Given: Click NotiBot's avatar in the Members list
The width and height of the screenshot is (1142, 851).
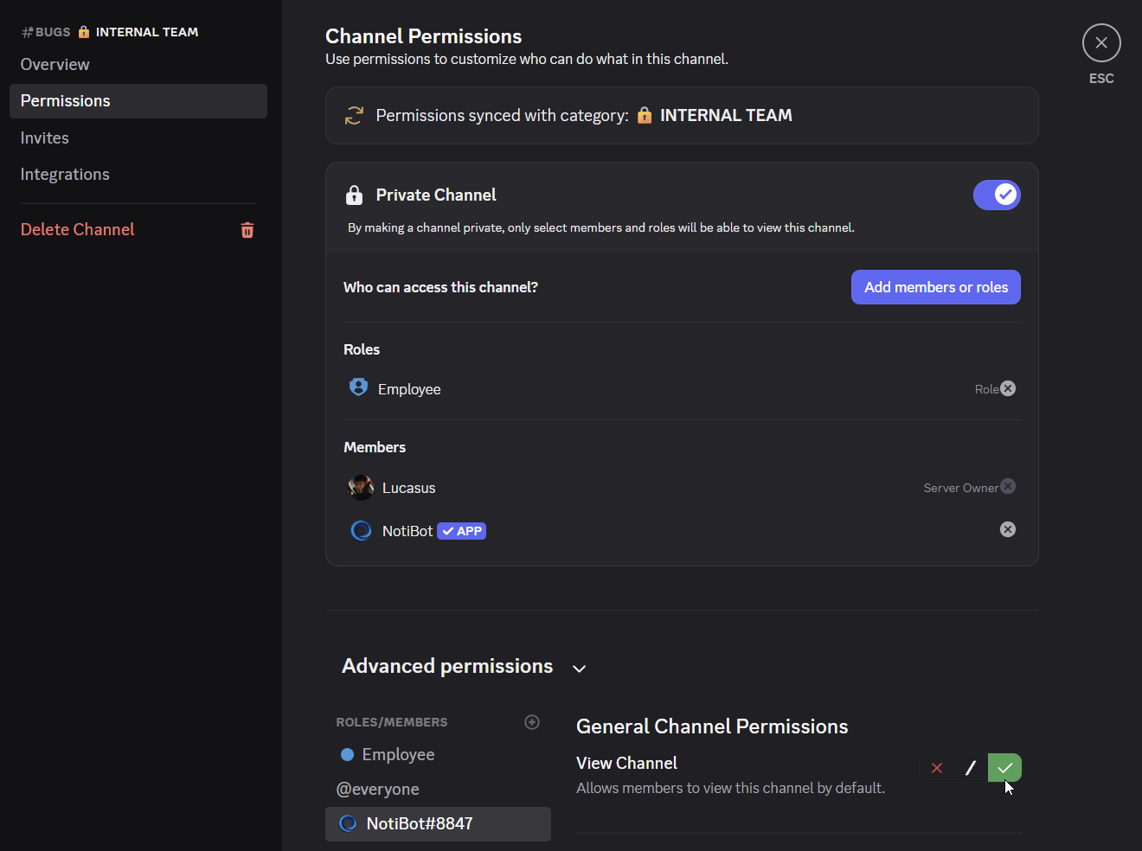Looking at the screenshot, I should point(361,529).
